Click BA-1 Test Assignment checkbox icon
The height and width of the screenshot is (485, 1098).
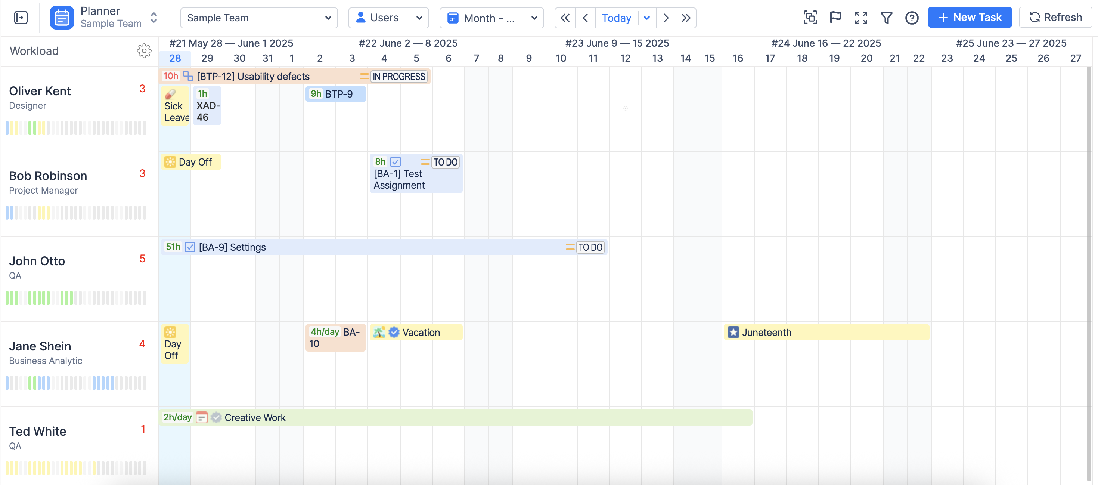click(396, 162)
